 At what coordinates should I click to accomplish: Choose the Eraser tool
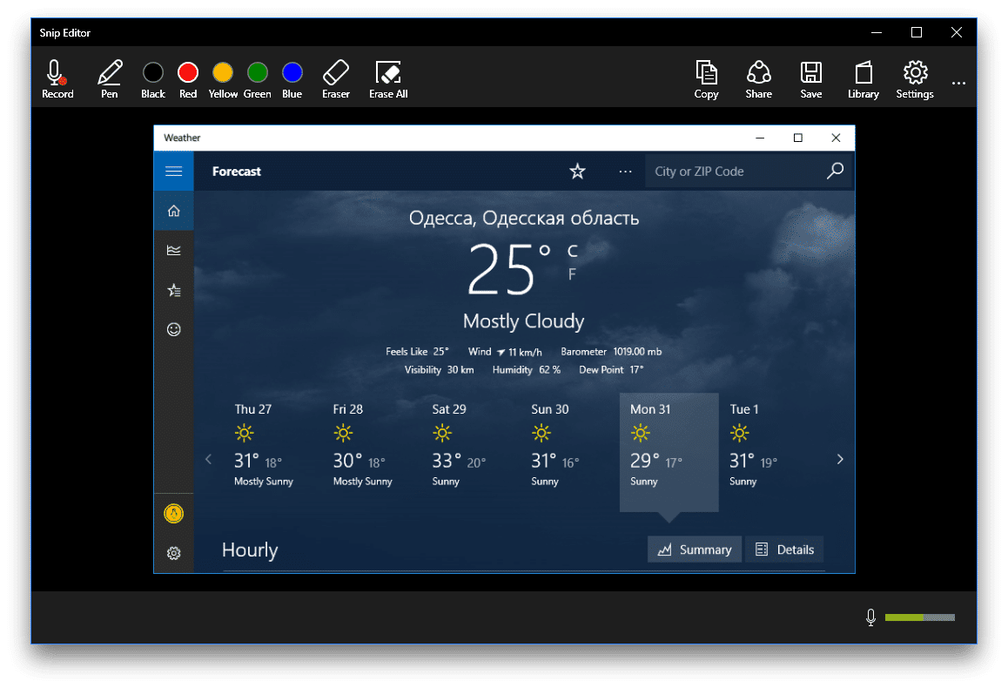pos(335,79)
